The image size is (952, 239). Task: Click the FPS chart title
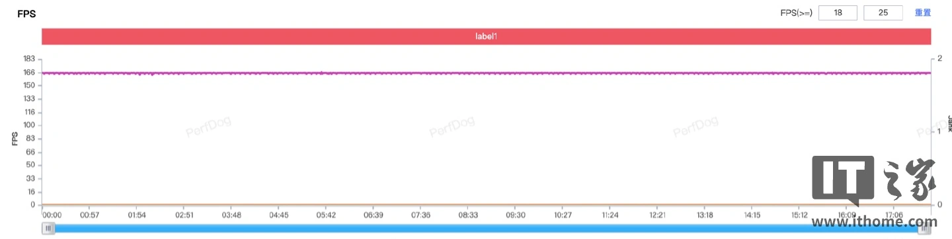(x=26, y=13)
